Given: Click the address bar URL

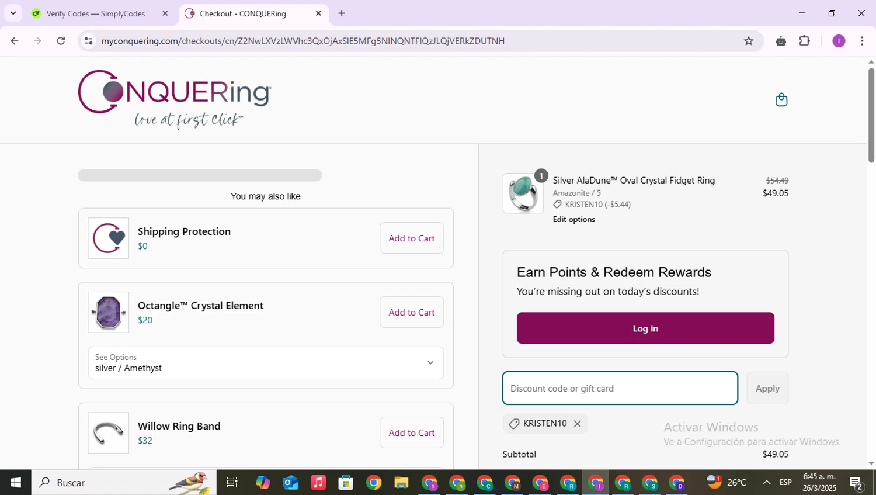Looking at the screenshot, I should 303,41.
